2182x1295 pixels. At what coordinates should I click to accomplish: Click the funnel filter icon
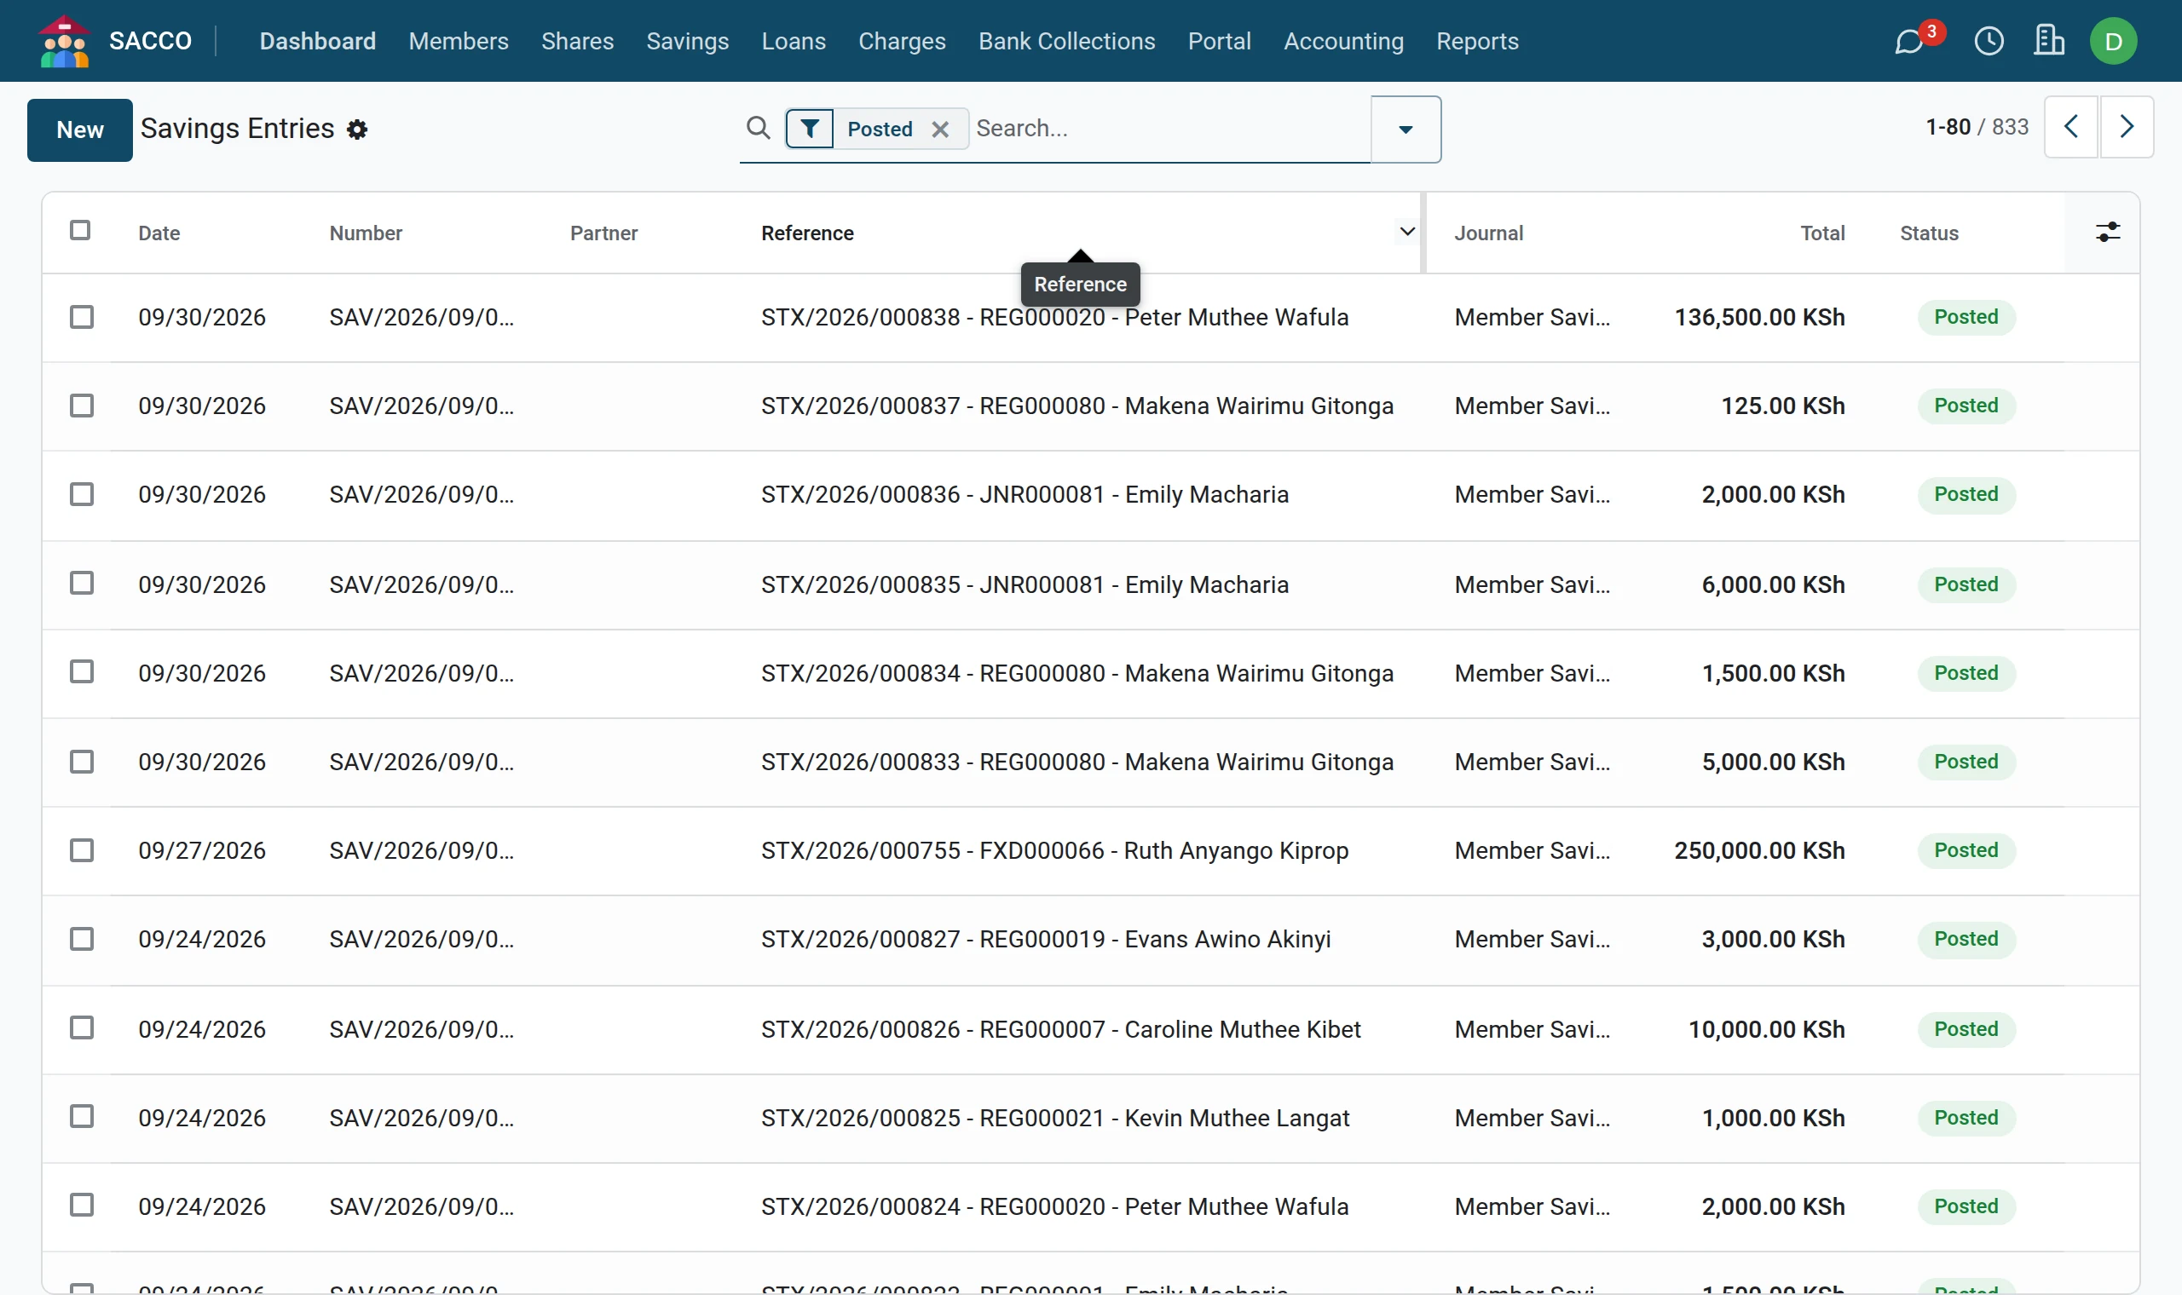(x=809, y=129)
